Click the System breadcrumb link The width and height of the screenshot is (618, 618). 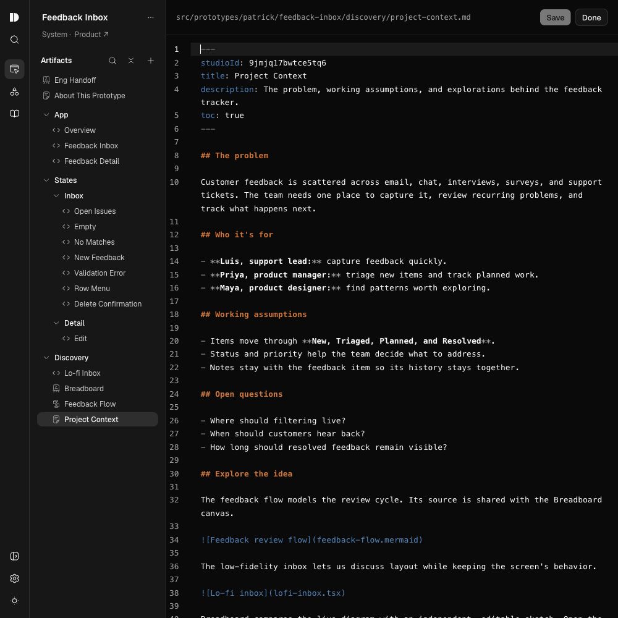coord(54,34)
